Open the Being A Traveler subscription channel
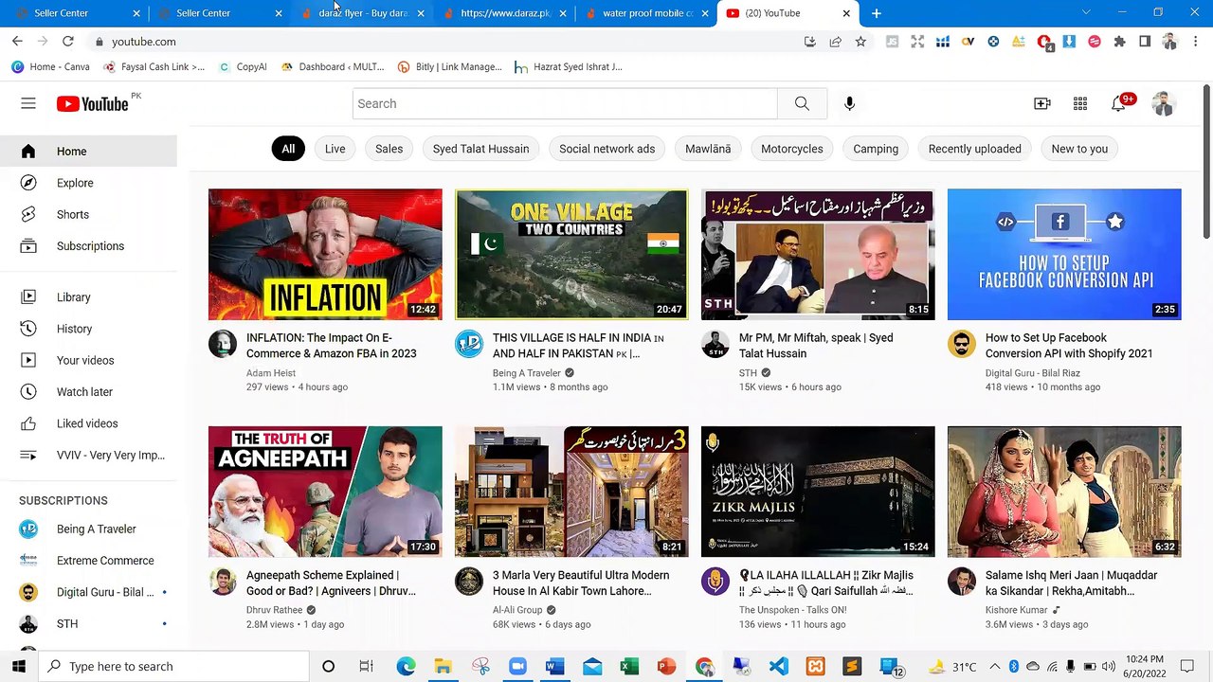The image size is (1213, 682). pyautogui.click(x=88, y=529)
